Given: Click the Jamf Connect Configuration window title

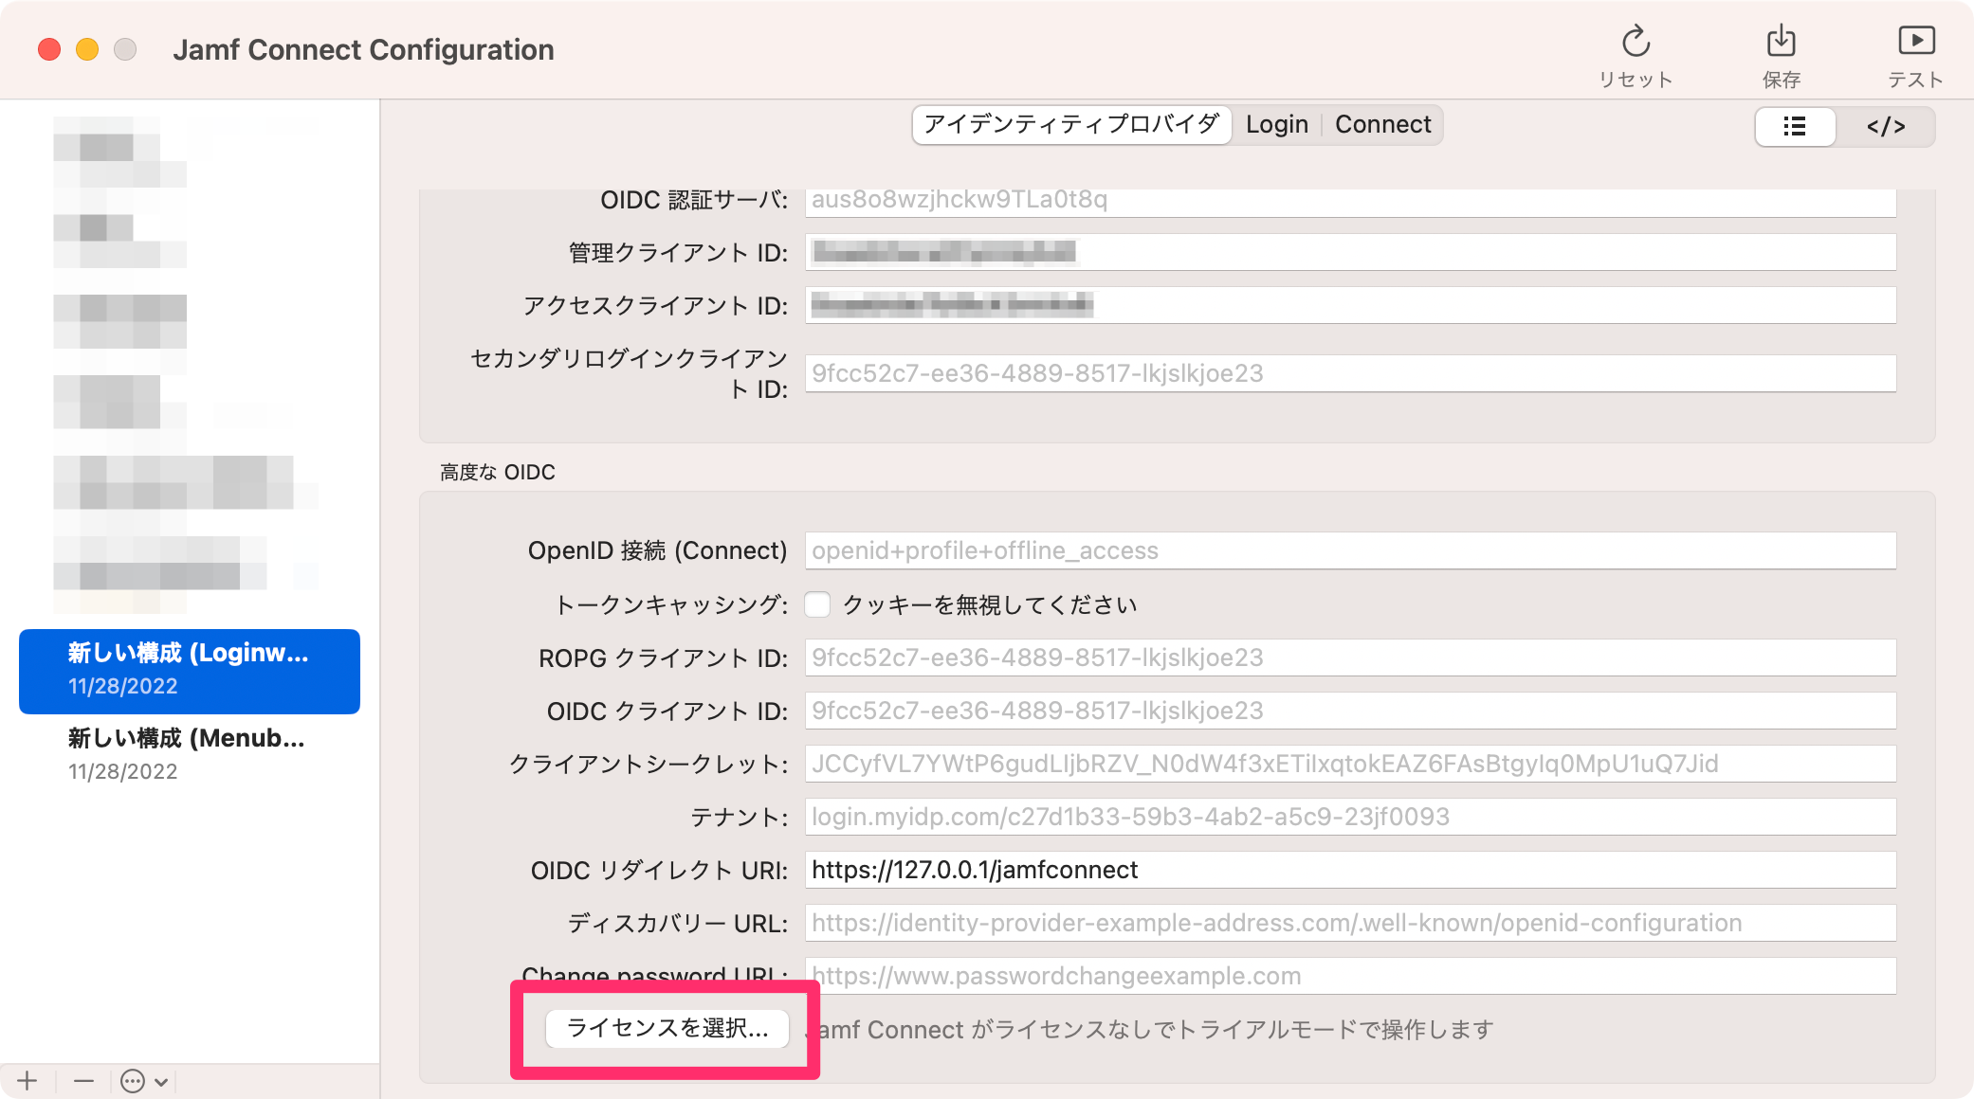Looking at the screenshot, I should coord(363,49).
